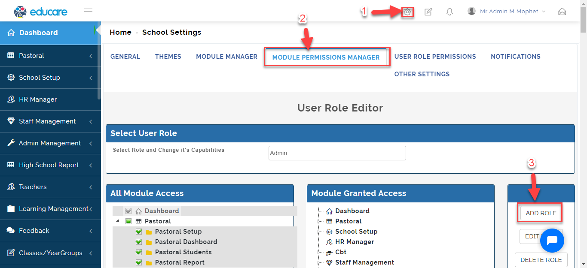Screen dimensions: 587x268
Task: Uncheck the Pastoral Dashboard checkbox
Action: pos(138,242)
